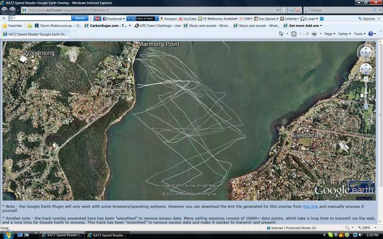Open the YouTube toolbar shortcut
The height and width of the screenshot is (239, 383).
point(188,19)
